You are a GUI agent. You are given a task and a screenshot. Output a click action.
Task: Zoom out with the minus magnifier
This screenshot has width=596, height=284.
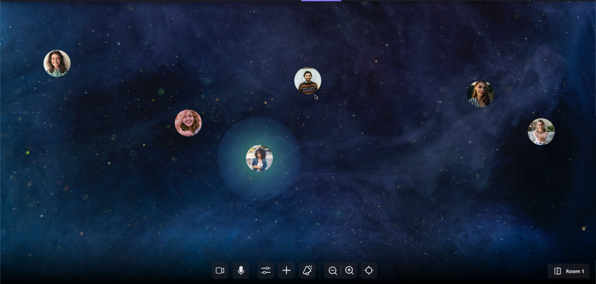[x=333, y=271]
